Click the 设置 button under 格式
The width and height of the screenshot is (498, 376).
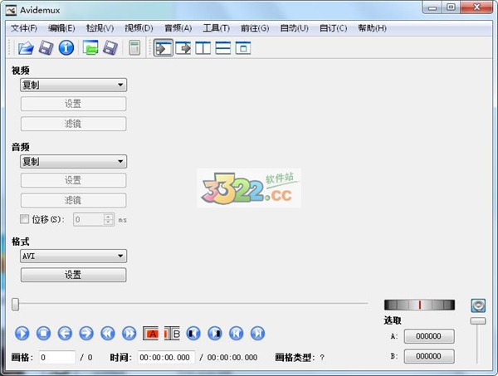coord(73,275)
